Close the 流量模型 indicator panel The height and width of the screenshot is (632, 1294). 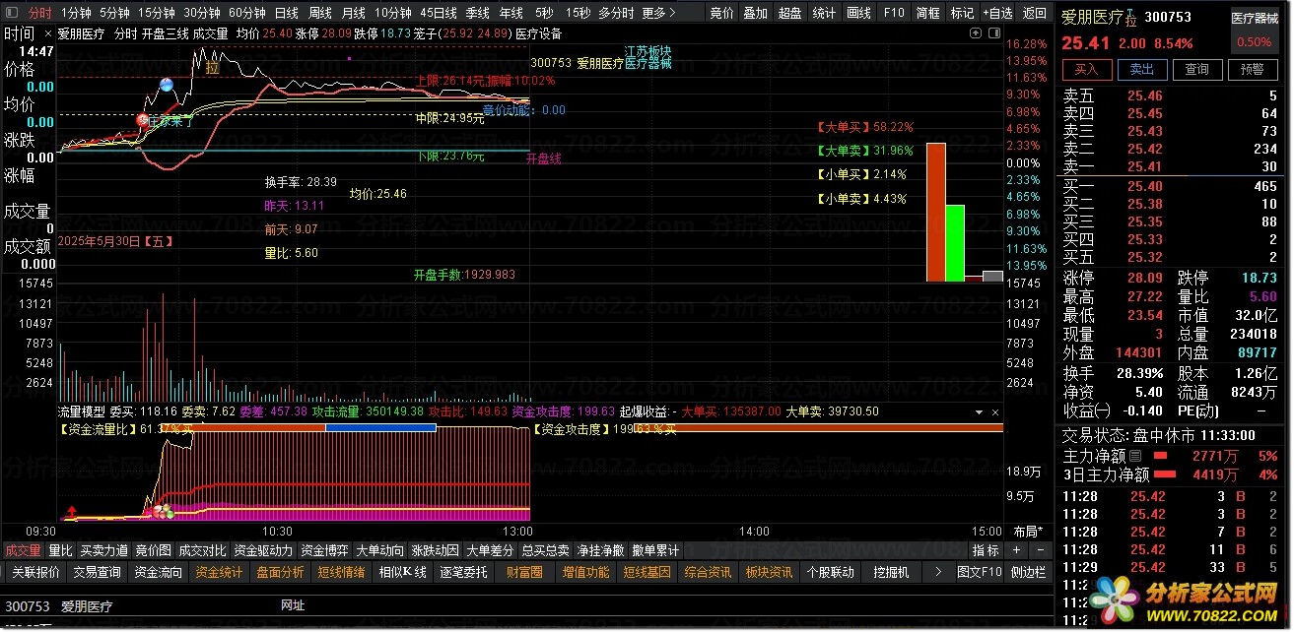click(x=994, y=411)
